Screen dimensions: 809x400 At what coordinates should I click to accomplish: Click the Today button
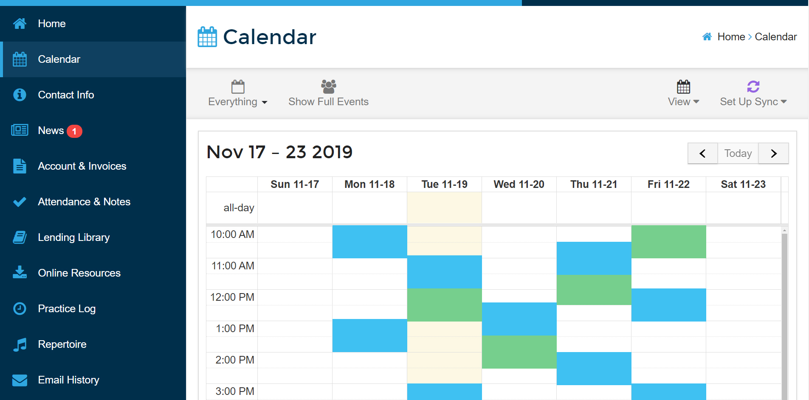click(x=738, y=154)
